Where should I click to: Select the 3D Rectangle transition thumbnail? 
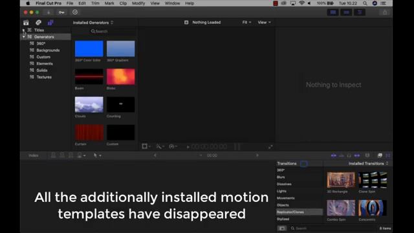341,180
